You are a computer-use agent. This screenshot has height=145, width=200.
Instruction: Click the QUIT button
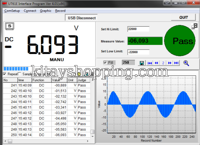click(183, 17)
